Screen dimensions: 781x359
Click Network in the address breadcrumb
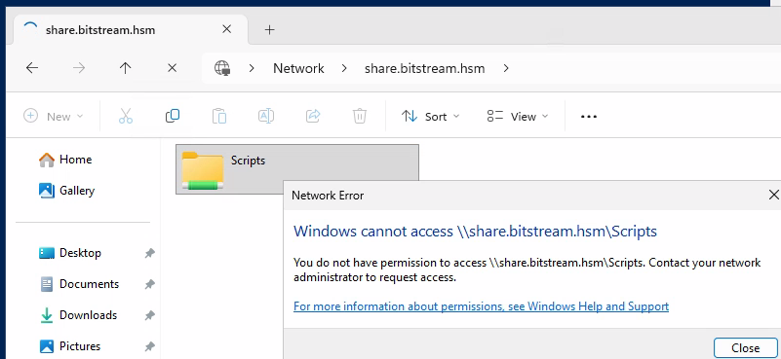tap(298, 69)
